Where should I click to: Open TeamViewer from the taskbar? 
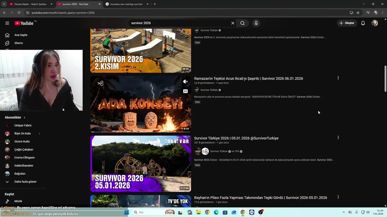[252, 212]
